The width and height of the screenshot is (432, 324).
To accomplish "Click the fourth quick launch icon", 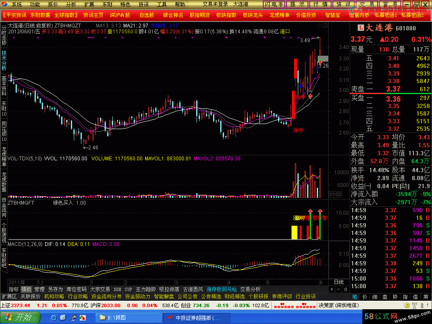I will point(83,318).
